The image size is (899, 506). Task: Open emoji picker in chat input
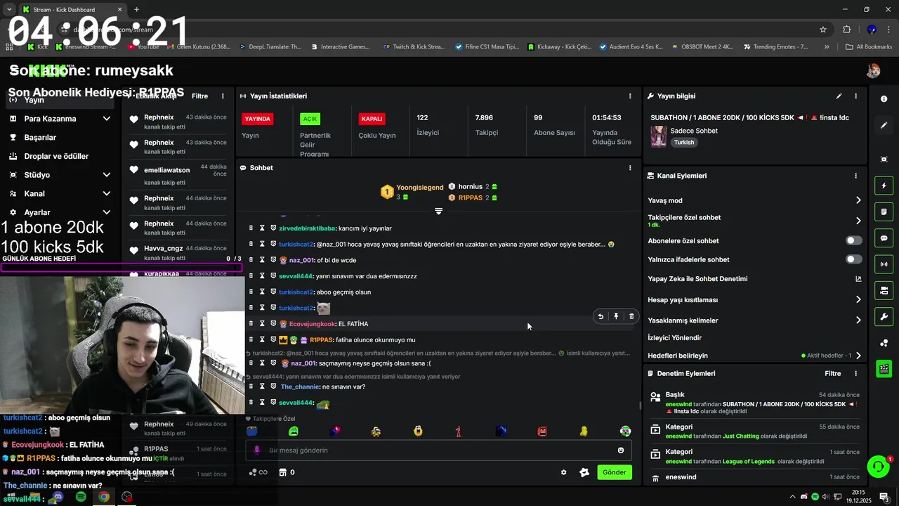[621, 450]
